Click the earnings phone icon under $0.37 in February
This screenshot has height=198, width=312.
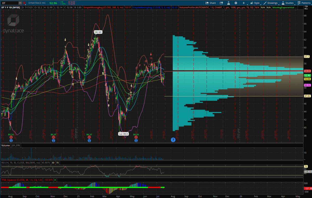pos(89,137)
